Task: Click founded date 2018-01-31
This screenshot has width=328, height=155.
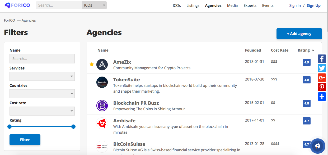Action: (x=255, y=62)
